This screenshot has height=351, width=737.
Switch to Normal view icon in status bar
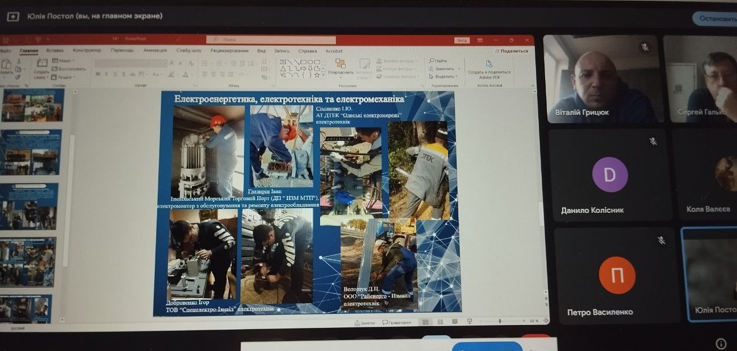[x=425, y=322]
